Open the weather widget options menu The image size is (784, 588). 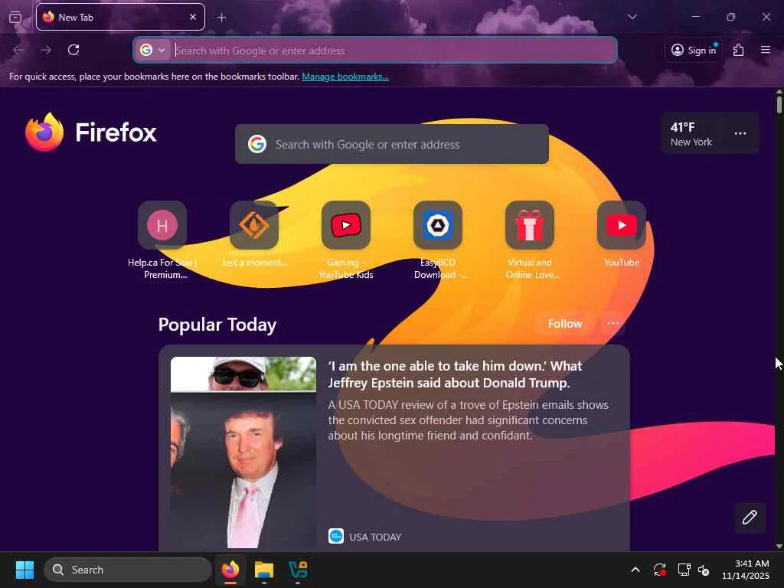coord(740,133)
